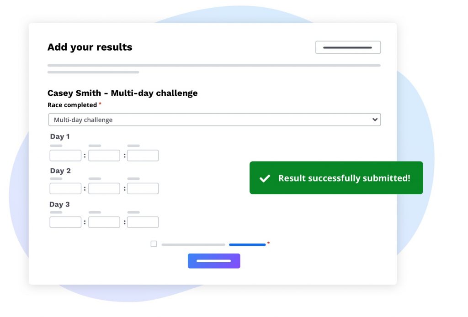468x317 pixels.
Task: Focus the Day 1 last time field
Action: click(143, 156)
